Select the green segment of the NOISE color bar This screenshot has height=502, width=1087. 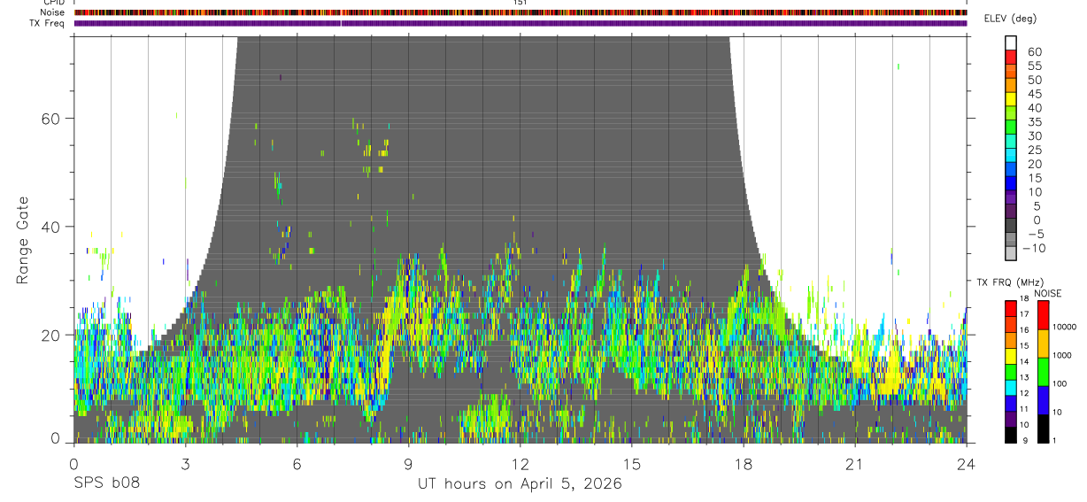[1043, 371]
